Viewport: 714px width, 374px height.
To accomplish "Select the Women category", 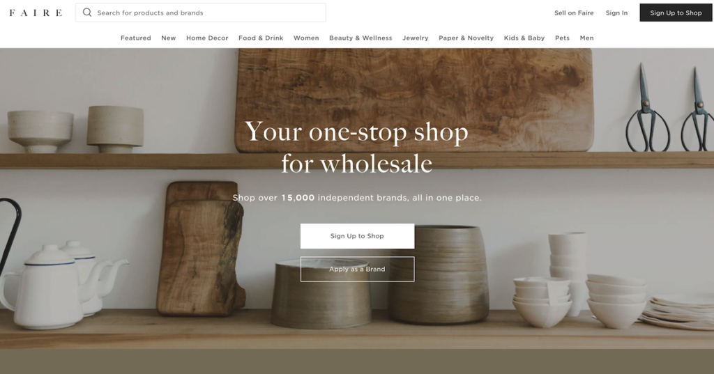I will pos(306,38).
